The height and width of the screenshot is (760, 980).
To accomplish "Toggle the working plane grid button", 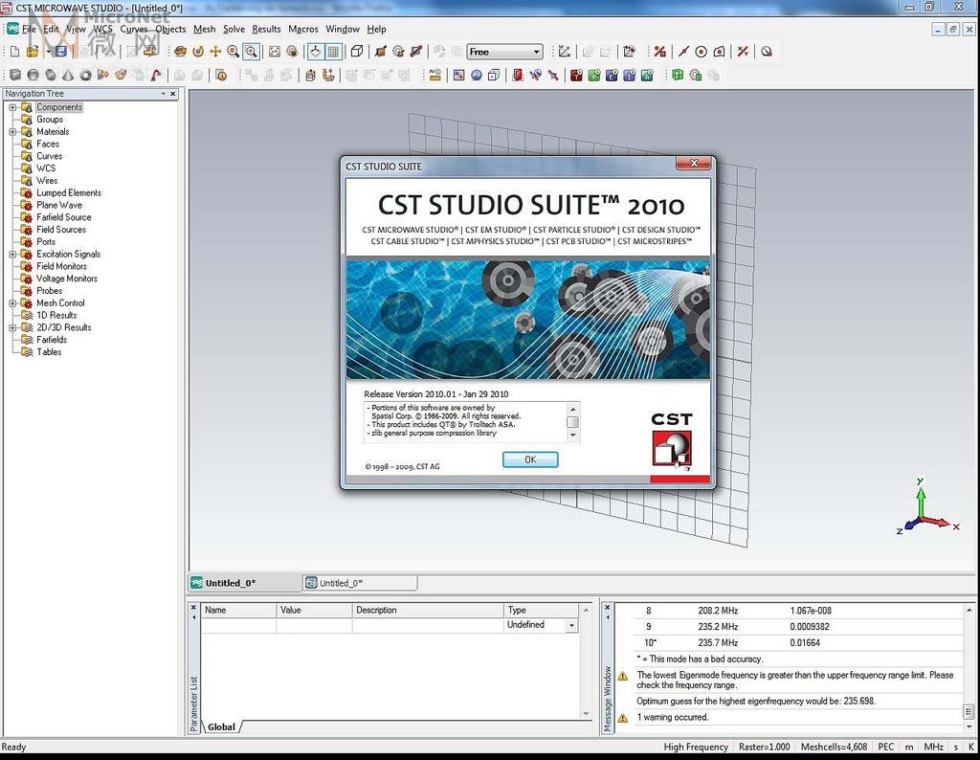I will (333, 52).
